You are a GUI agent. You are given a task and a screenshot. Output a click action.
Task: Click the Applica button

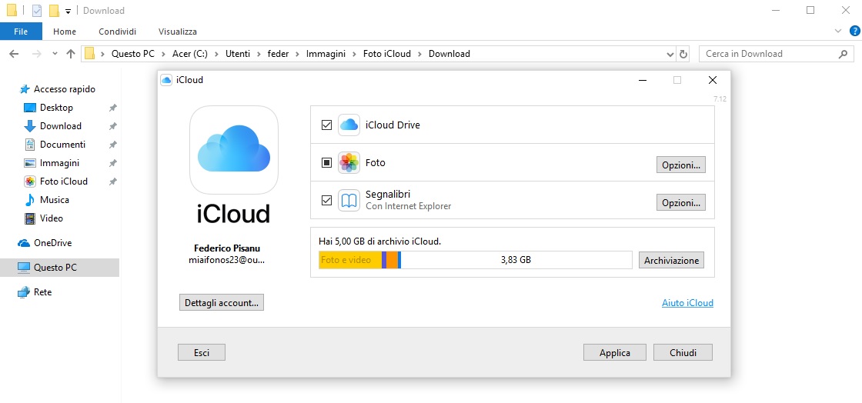615,352
